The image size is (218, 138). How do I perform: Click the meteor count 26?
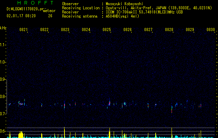tap(50, 16)
